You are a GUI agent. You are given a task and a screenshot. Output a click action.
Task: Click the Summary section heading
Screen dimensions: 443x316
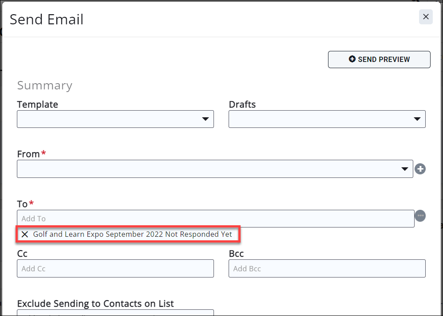coord(44,85)
